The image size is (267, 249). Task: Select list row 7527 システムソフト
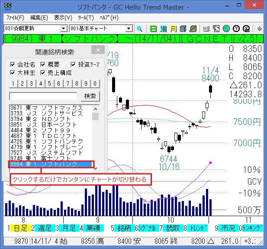click(x=51, y=153)
